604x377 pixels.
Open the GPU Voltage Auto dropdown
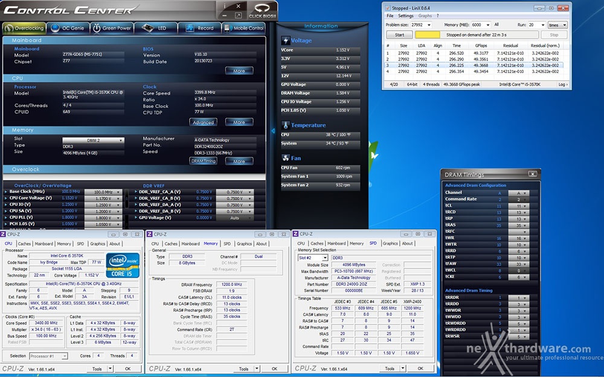(234, 218)
